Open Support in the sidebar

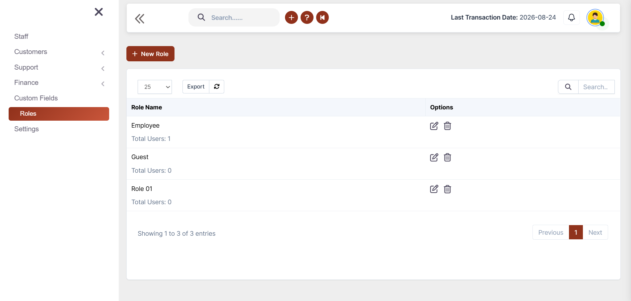click(26, 67)
